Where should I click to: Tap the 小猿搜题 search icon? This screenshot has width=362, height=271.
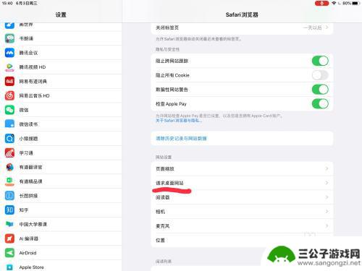9,139
